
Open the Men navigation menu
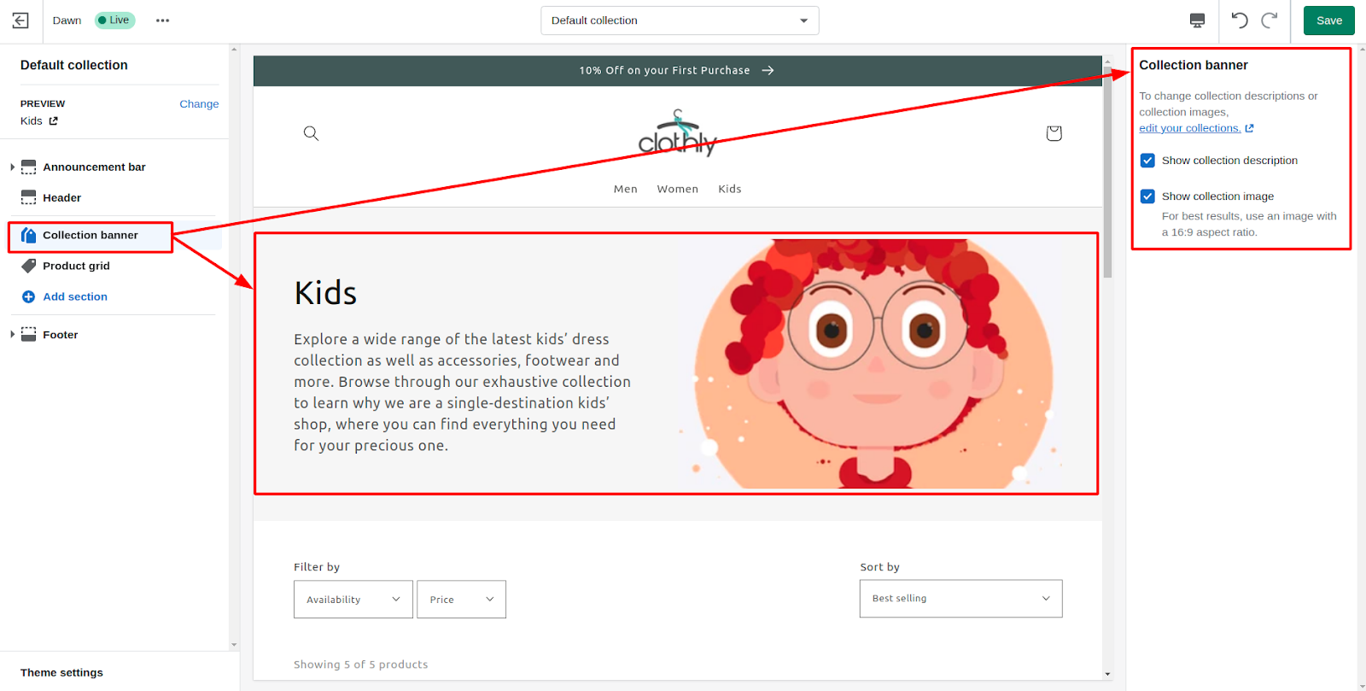tap(626, 189)
